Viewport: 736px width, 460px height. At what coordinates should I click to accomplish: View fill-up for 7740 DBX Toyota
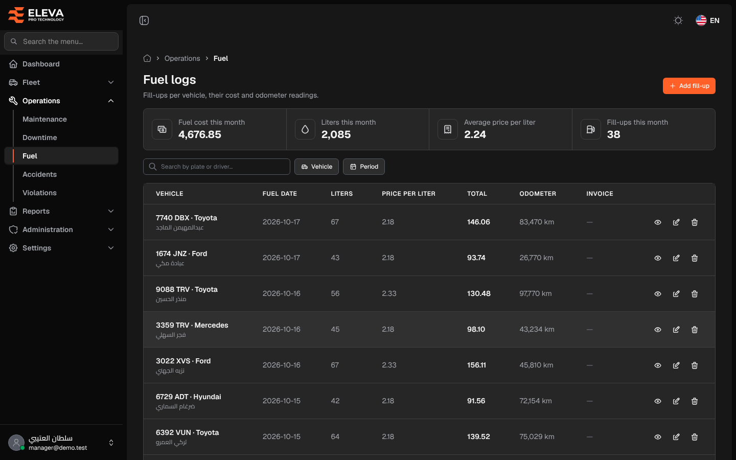658,222
